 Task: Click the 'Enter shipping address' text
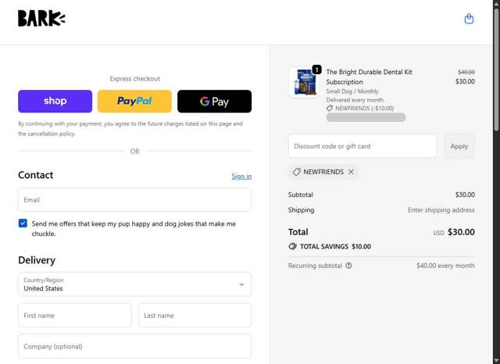(441, 210)
